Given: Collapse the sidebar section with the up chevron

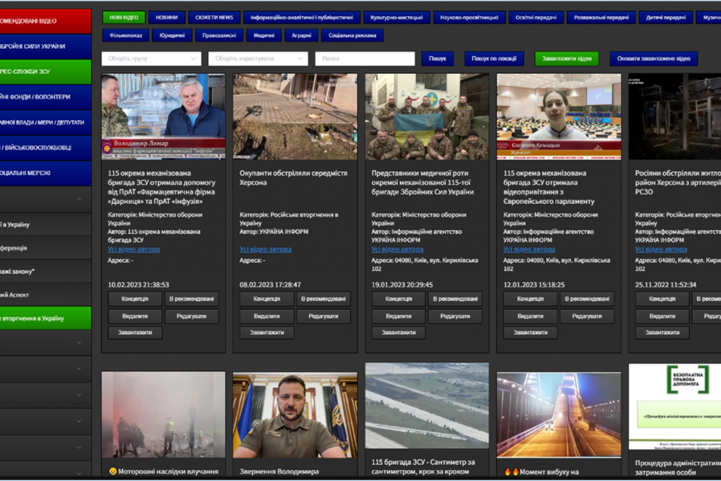Looking at the screenshot, I should pos(79,199).
